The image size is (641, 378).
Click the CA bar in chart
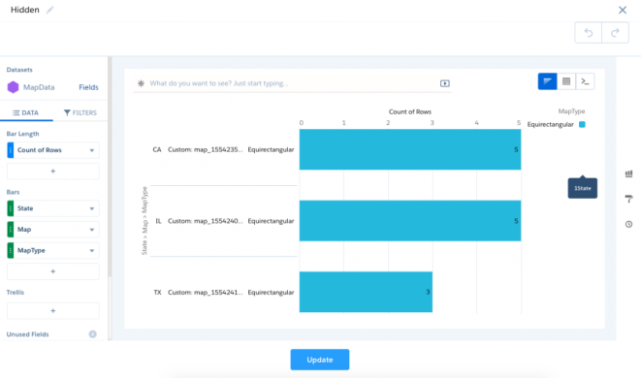tap(410, 149)
